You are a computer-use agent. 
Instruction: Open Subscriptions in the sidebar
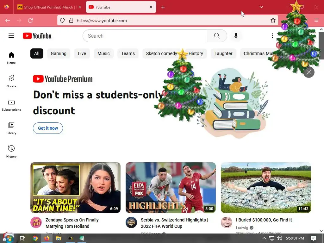click(x=11, y=105)
